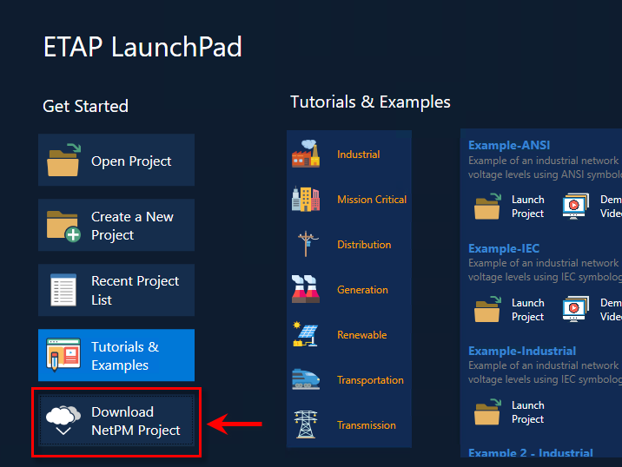Choose the Transmission category
This screenshot has width=622, height=467.
pyautogui.click(x=366, y=425)
